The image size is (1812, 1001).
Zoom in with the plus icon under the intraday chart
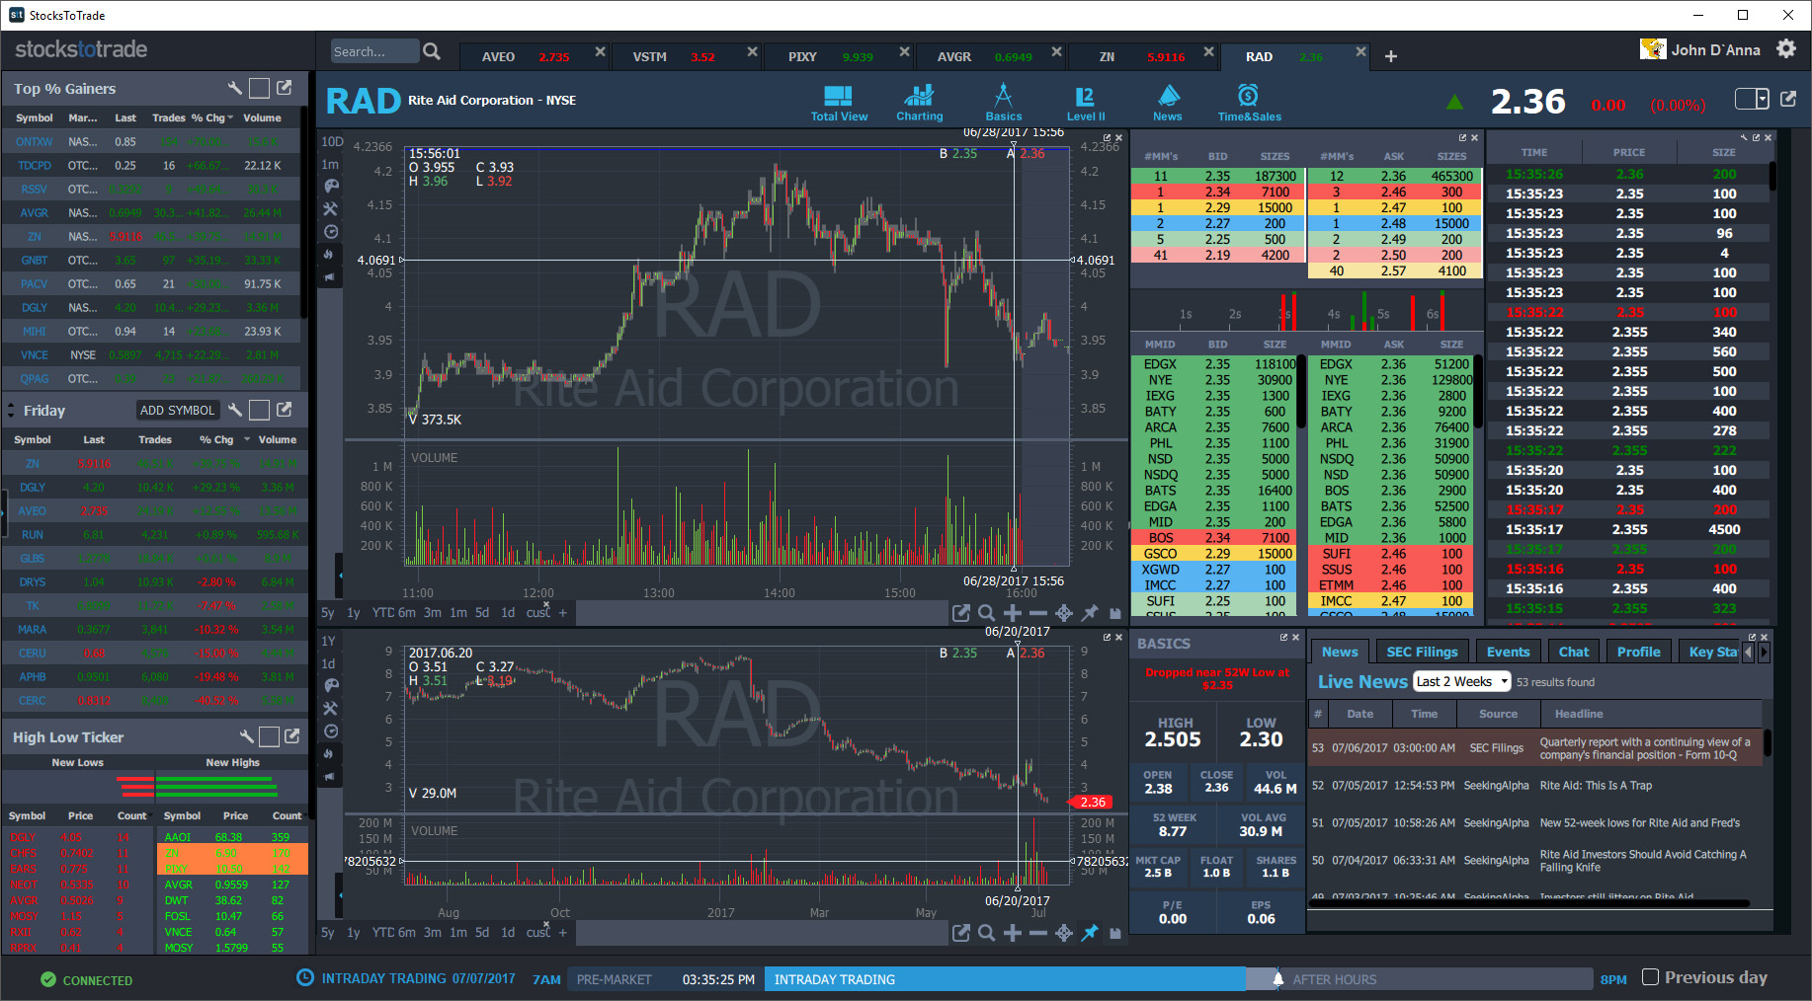(x=1013, y=613)
